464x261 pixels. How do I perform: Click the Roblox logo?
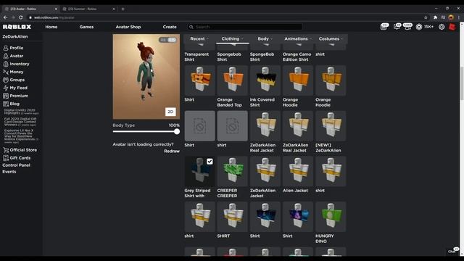17,27
